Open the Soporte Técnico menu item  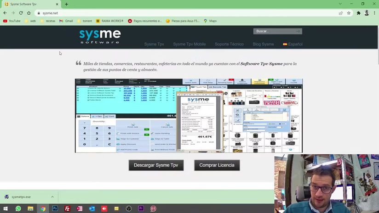coord(229,44)
